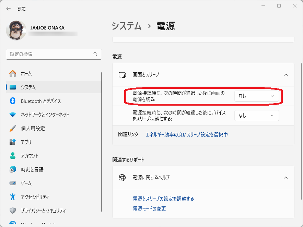The width and height of the screenshot is (303, 227).
Task: Open プライバシーとセキュリティ category label
Action: click(44, 211)
